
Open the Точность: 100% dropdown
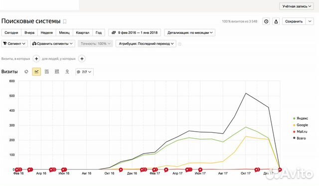click(95, 43)
